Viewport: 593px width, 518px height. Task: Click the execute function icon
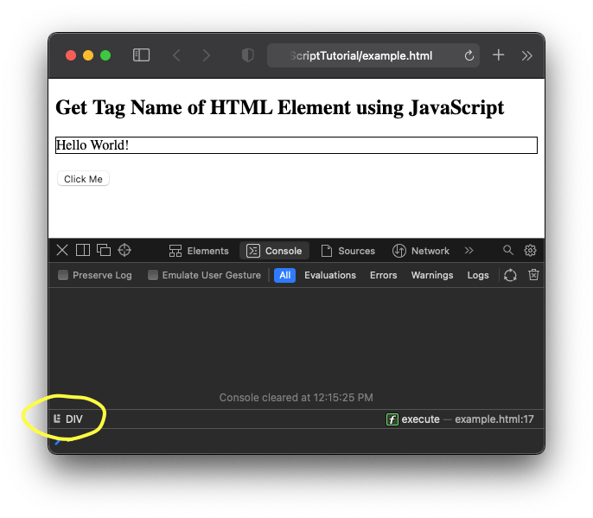click(392, 419)
